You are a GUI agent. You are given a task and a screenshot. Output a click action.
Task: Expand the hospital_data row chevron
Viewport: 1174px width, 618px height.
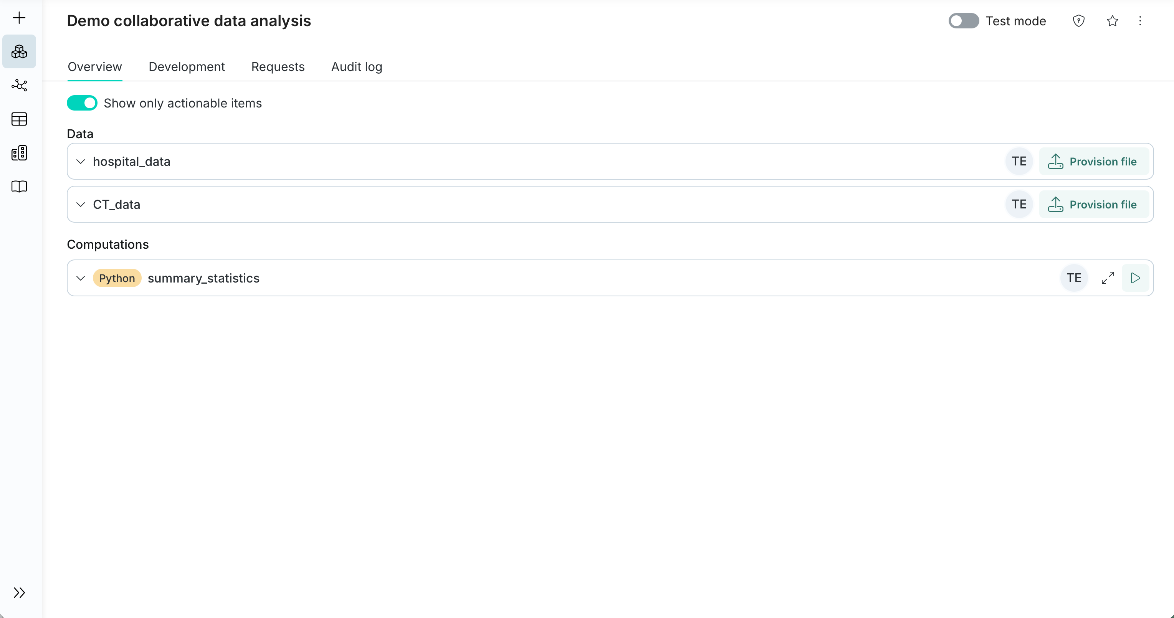[x=81, y=161]
